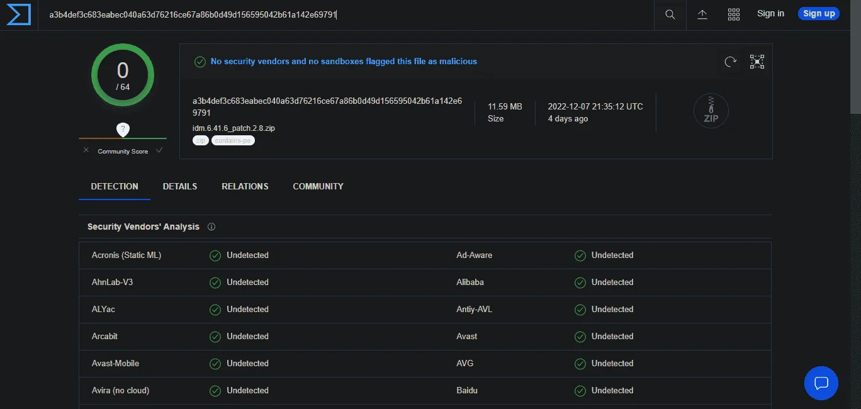861x409 pixels.
Task: Click the 11.59 MB size value
Action: pos(505,107)
